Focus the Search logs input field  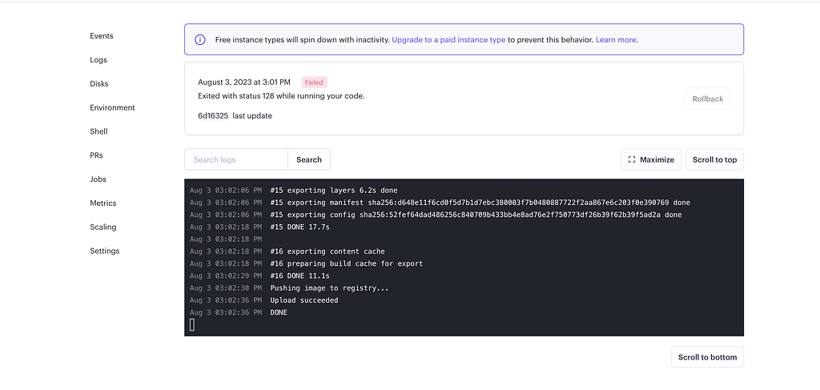[x=236, y=159]
